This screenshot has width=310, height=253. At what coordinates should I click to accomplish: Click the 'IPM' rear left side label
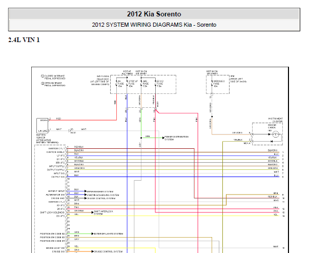[238, 79]
